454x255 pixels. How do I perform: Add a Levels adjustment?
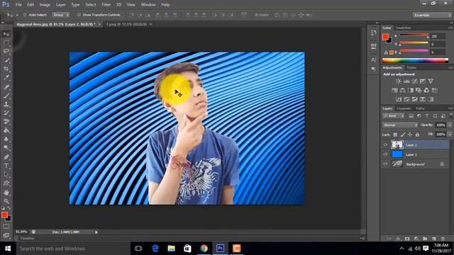pyautogui.click(x=406, y=81)
